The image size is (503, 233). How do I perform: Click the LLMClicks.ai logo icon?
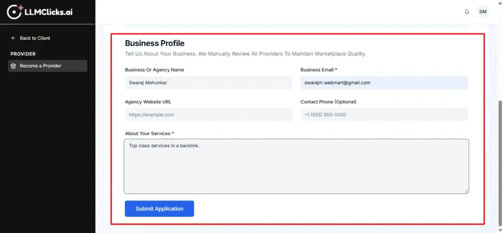tap(14, 12)
